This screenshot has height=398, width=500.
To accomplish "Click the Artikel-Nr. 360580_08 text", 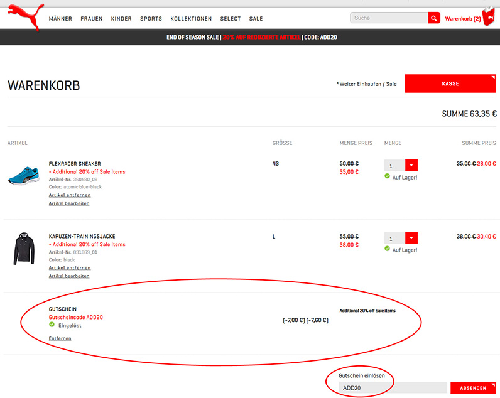I will 73,180.
